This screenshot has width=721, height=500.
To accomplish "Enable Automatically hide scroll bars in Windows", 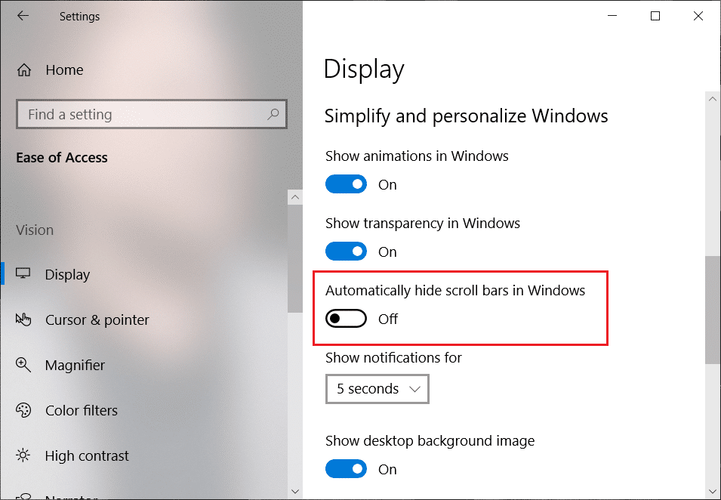I will (346, 318).
